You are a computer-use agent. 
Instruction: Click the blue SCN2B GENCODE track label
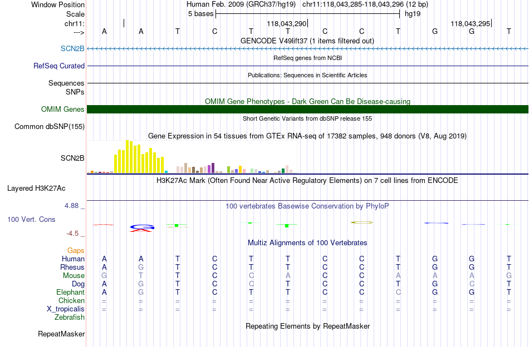[x=72, y=48]
